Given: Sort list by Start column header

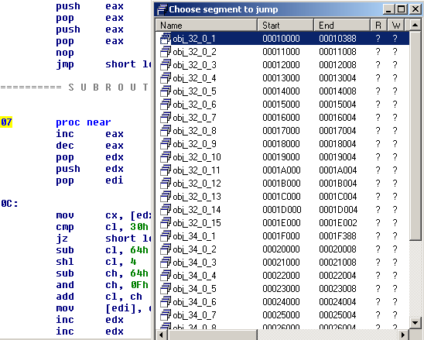Looking at the screenshot, I should [286, 26].
